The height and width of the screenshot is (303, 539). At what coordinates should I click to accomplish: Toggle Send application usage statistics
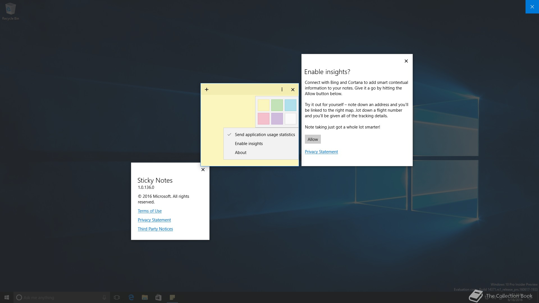coord(261,135)
